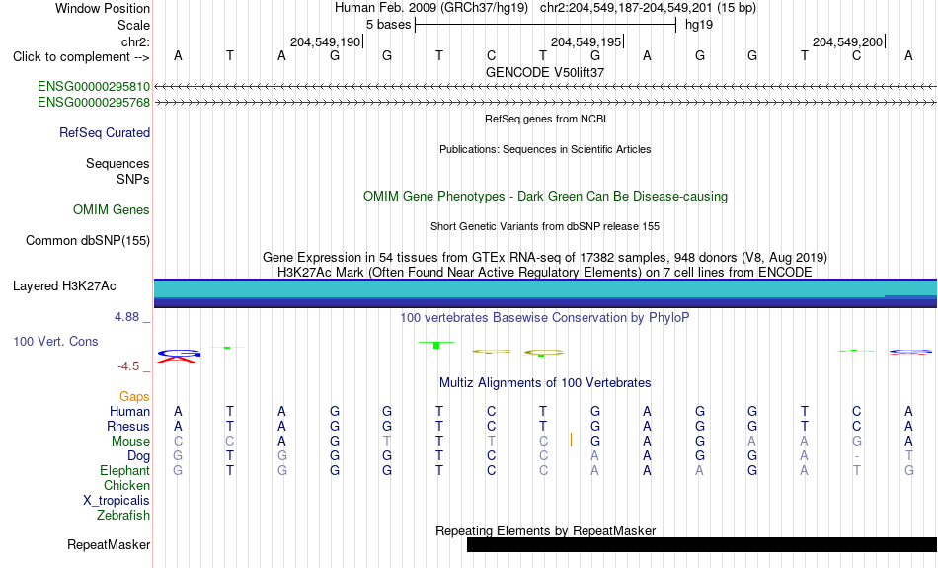938x568 pixels.
Task: Click the orange insertion tick in Mouse row
Action: [572, 441]
